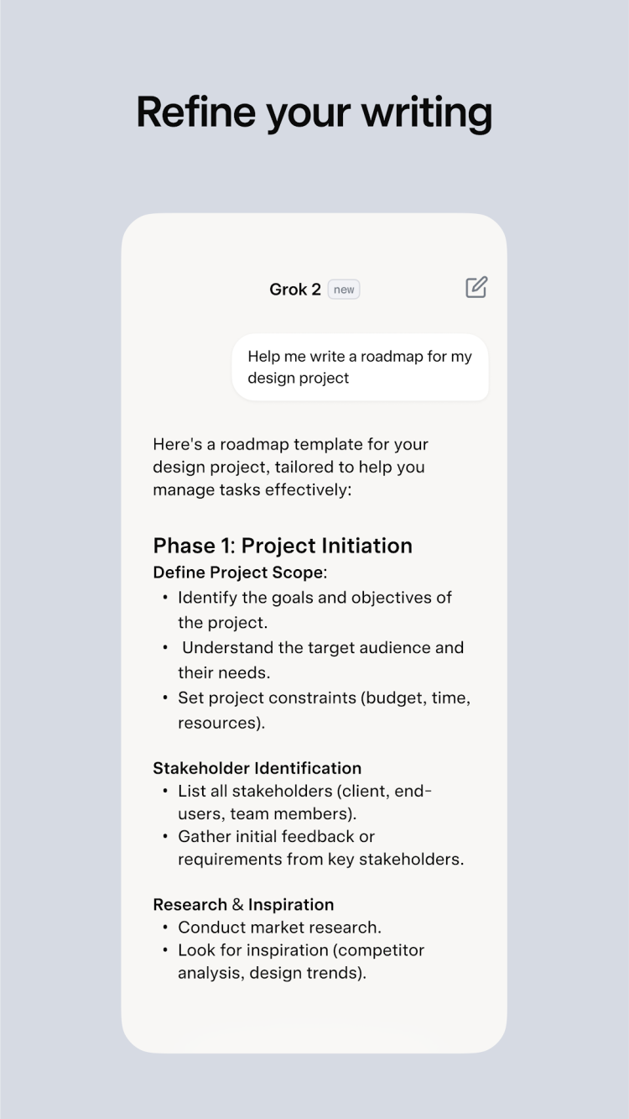Click the "Look for inspiration" bullet item
629x1119 pixels.
pyautogui.click(x=301, y=950)
